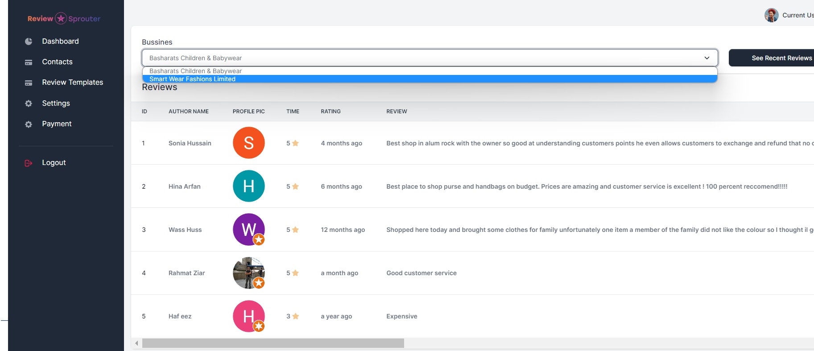This screenshot has height=351, width=814.
Task: Click the 'a year ago' cell
Action: point(336,316)
